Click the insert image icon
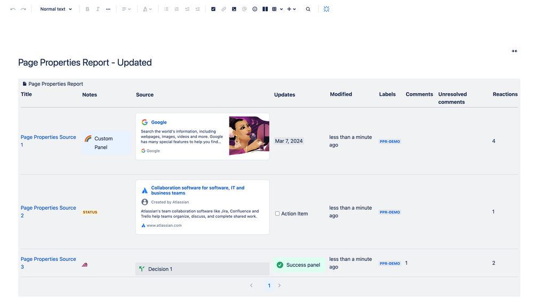 (x=234, y=9)
